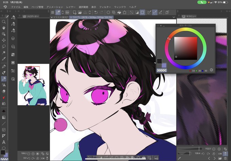
Task: Click the Redo arrow in command bar
Action: [x=101, y=13]
